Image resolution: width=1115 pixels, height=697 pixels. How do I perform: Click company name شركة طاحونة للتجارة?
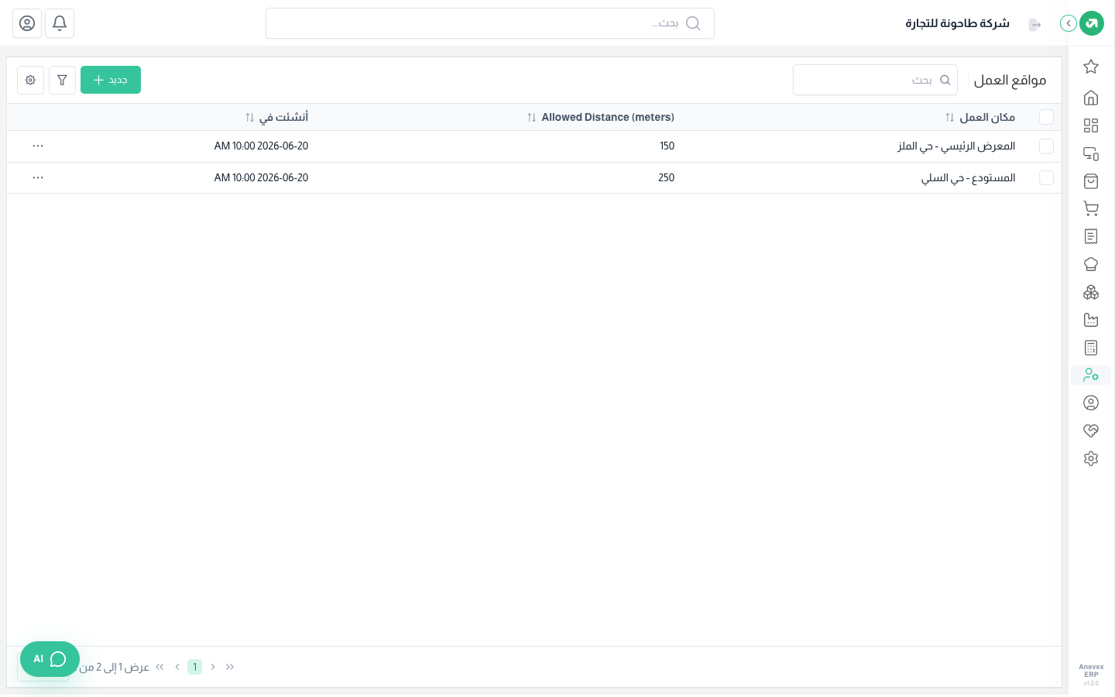[x=958, y=23]
